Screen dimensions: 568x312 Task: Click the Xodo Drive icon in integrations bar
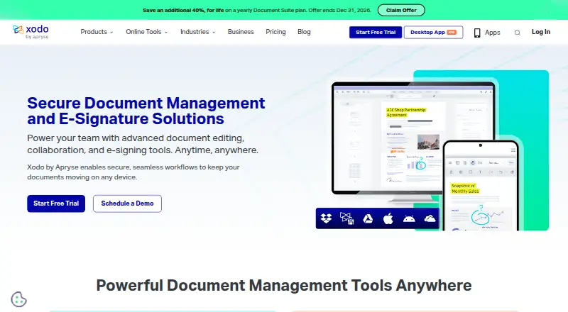click(346, 218)
